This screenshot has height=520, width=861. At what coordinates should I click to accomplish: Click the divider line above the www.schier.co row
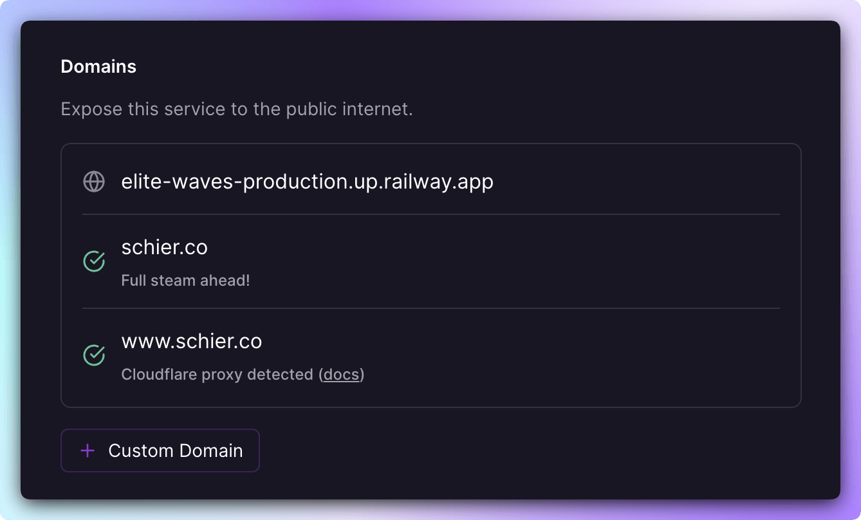(x=430, y=308)
